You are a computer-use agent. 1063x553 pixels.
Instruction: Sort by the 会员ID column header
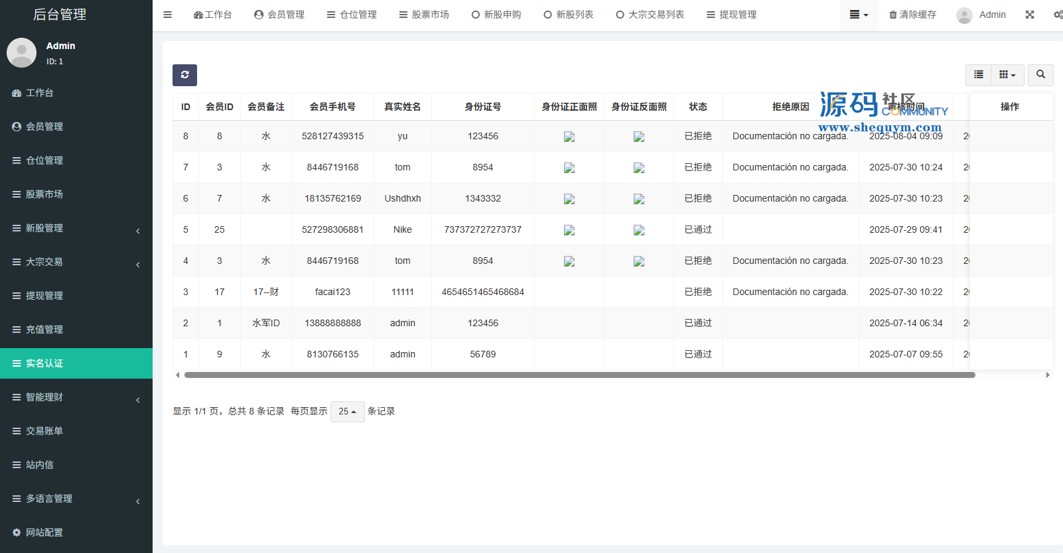(x=219, y=107)
